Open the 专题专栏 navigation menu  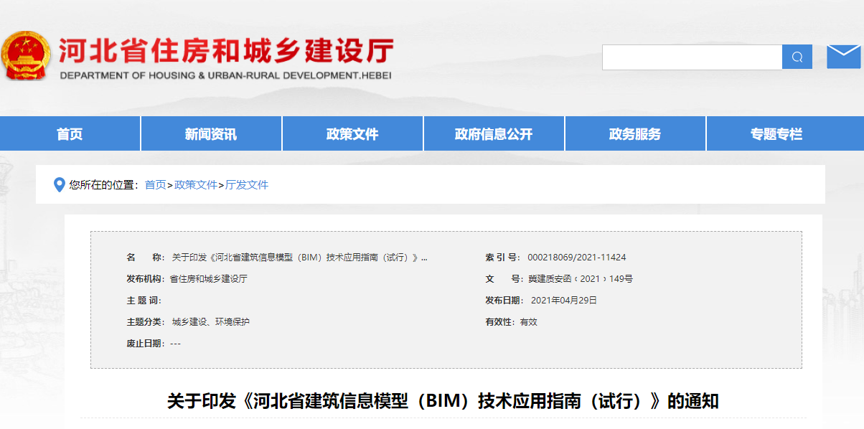coord(775,133)
